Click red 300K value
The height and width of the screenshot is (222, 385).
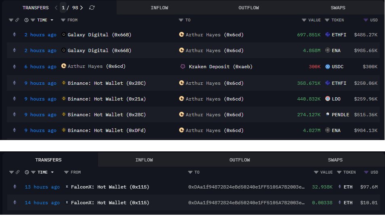click(x=314, y=67)
